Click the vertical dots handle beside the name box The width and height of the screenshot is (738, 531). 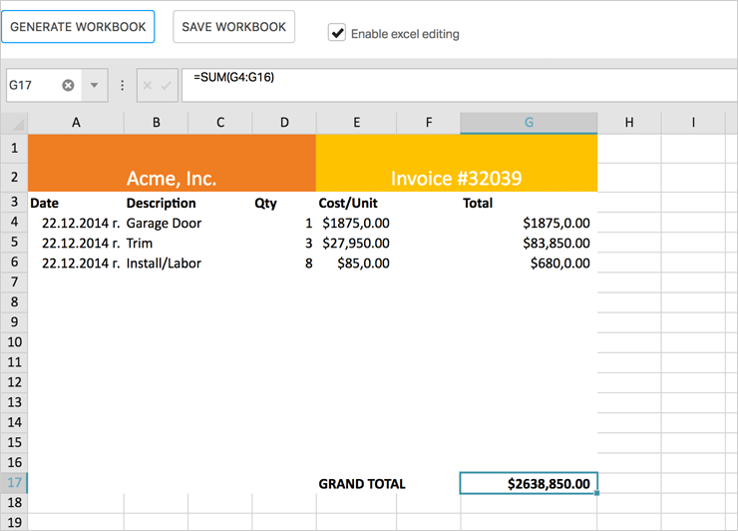[123, 85]
